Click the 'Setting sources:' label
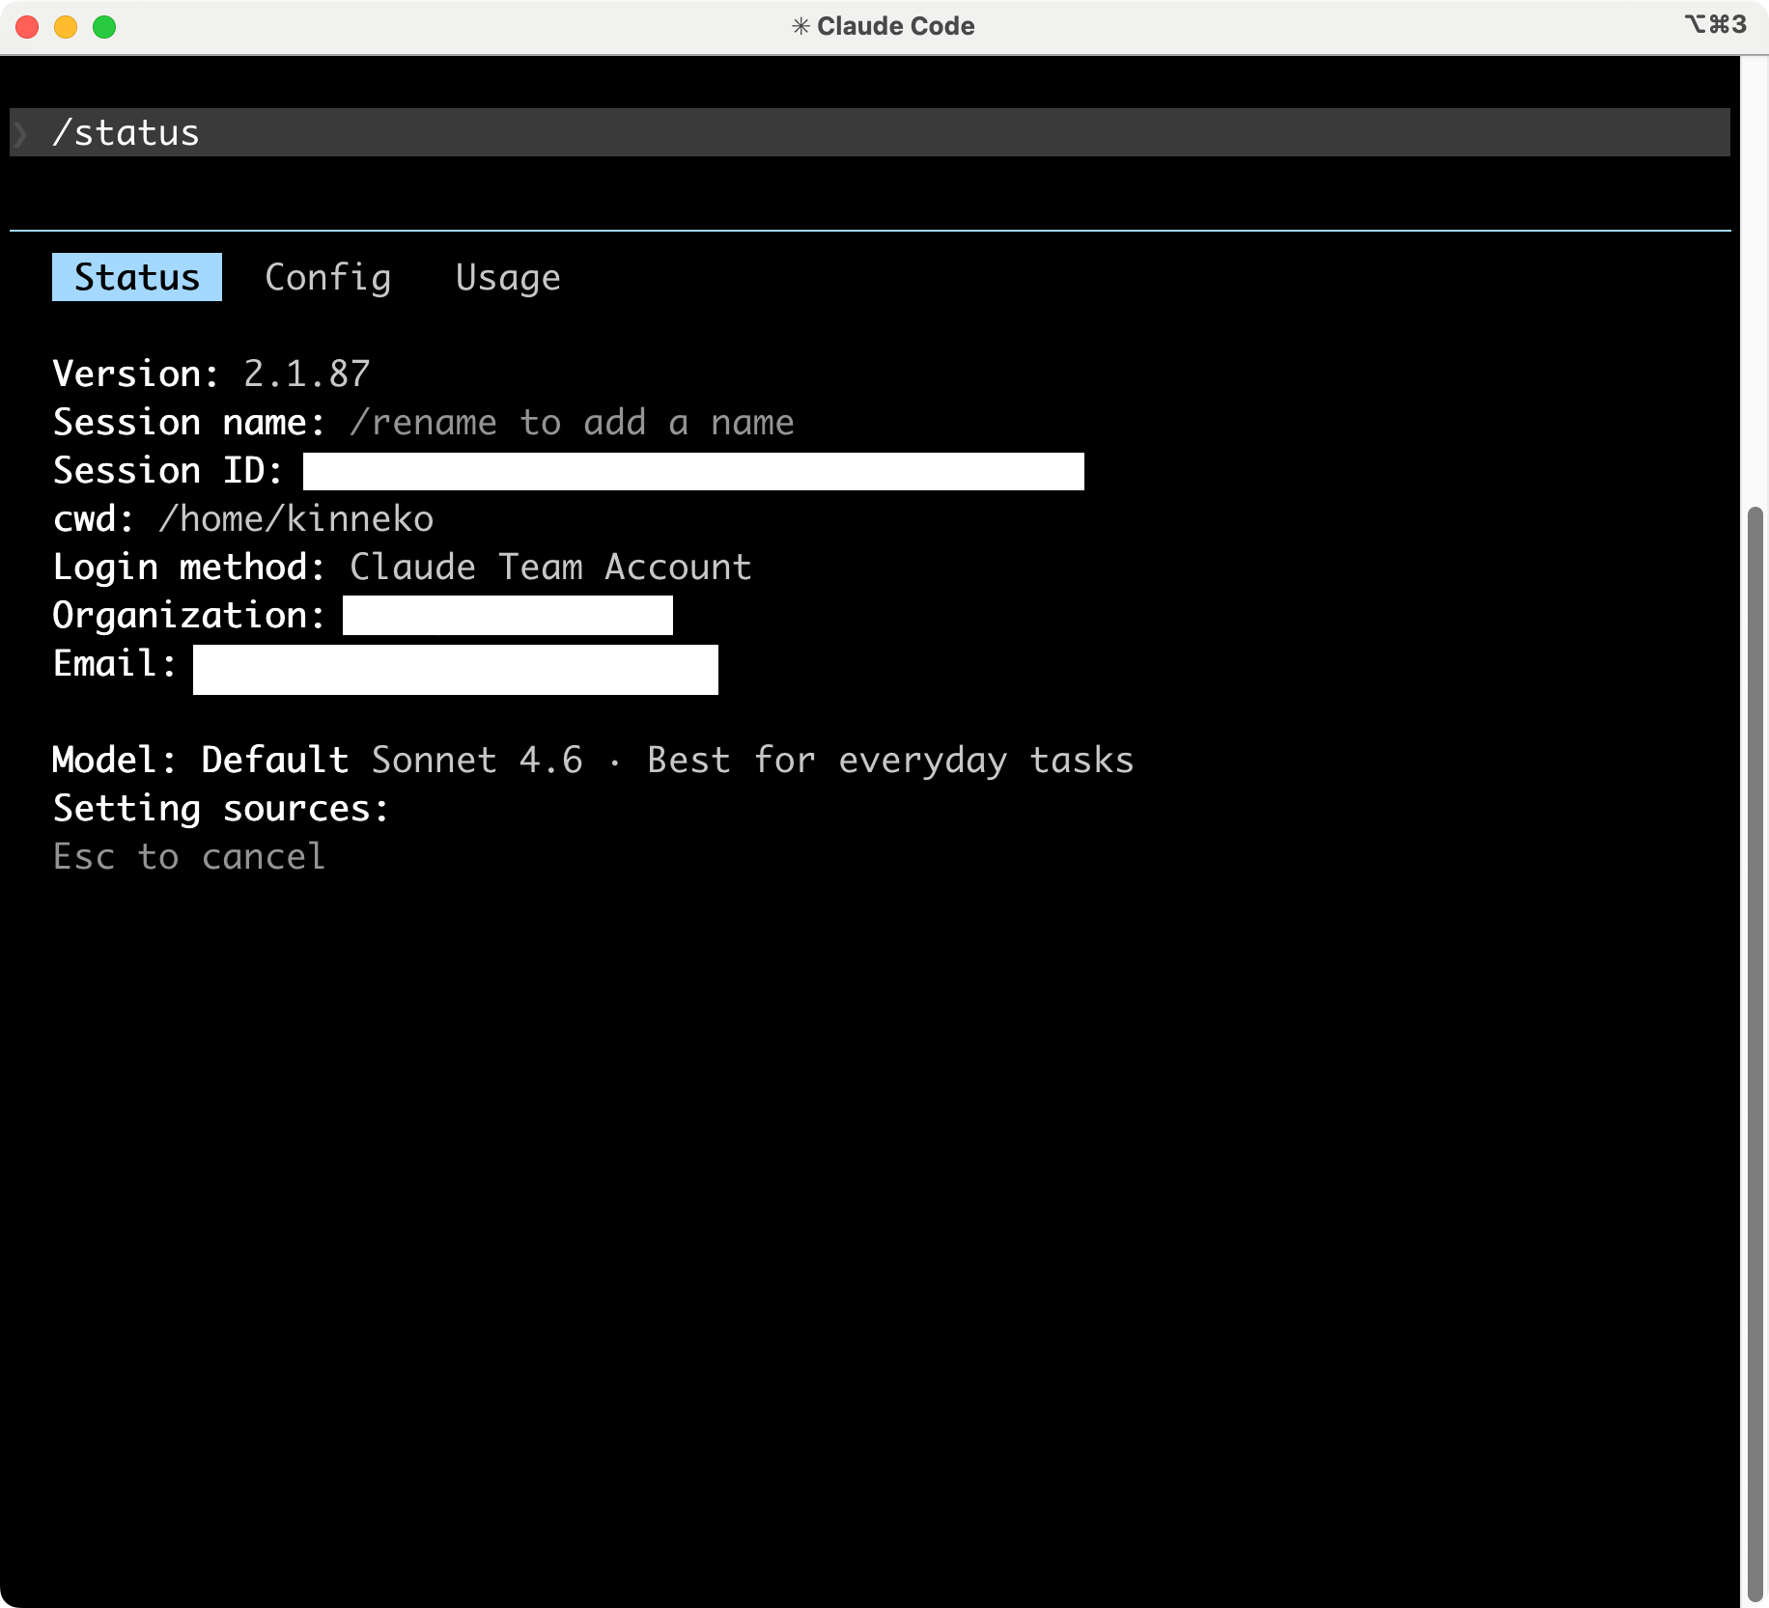The height and width of the screenshot is (1608, 1769). click(x=221, y=808)
